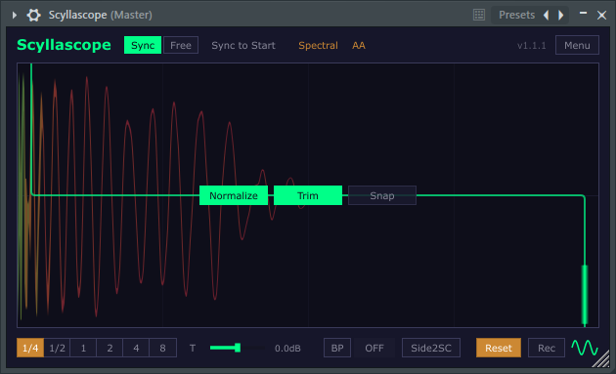616x374 pixels.
Task: Click the v1.1.1 version label
Action: [531, 46]
